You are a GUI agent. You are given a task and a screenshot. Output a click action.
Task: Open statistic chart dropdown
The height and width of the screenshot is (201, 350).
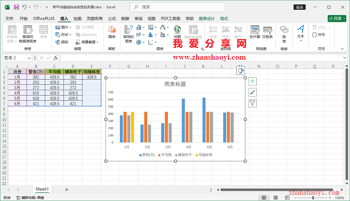(152, 35)
